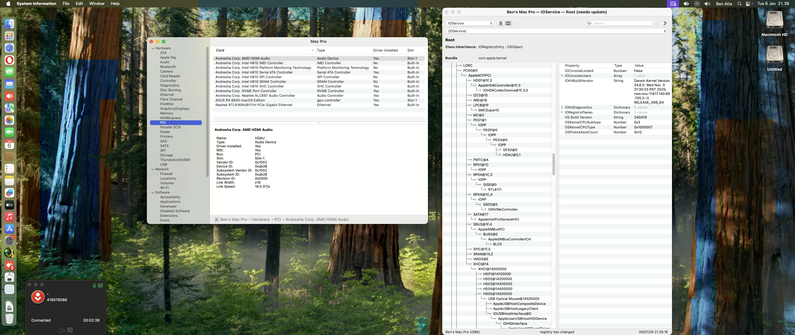The width and height of the screenshot is (795, 335).
Task: Open the System Information app menu
Action: click(x=36, y=4)
